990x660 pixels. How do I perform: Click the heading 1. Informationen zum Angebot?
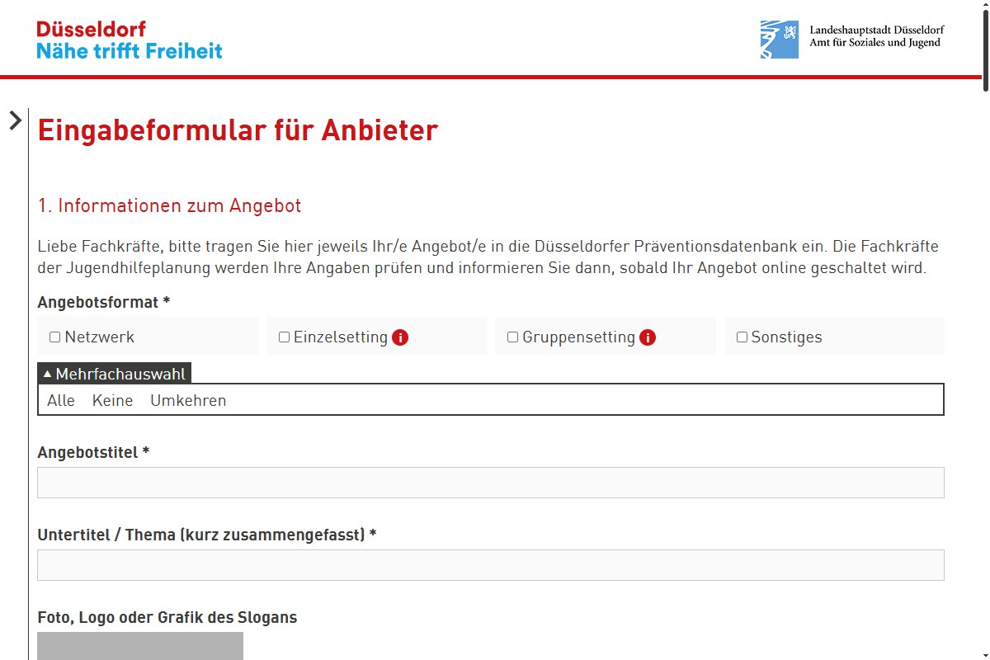click(x=170, y=206)
